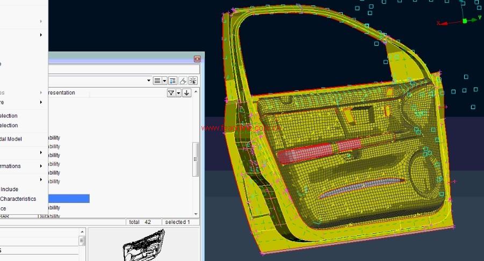Click the highlighter icon in the dialog toolbar

[183, 81]
